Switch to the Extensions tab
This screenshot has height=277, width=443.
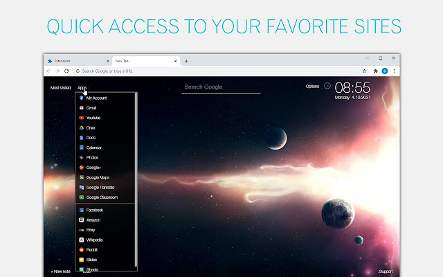[78, 61]
